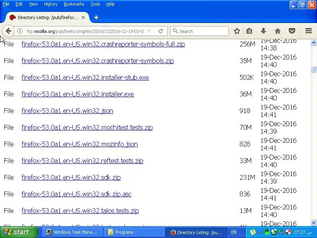Screen dimensions: 317x238
Task: Open the Windows Start button
Action: coord(19,232)
